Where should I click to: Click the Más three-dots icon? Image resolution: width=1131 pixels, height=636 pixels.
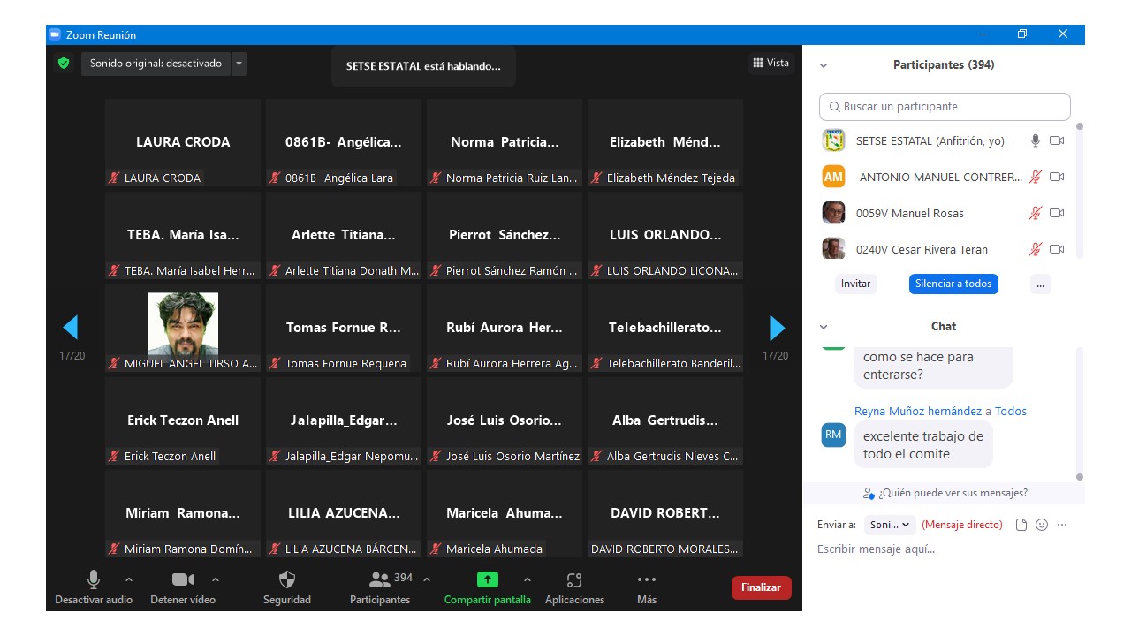coord(647,580)
